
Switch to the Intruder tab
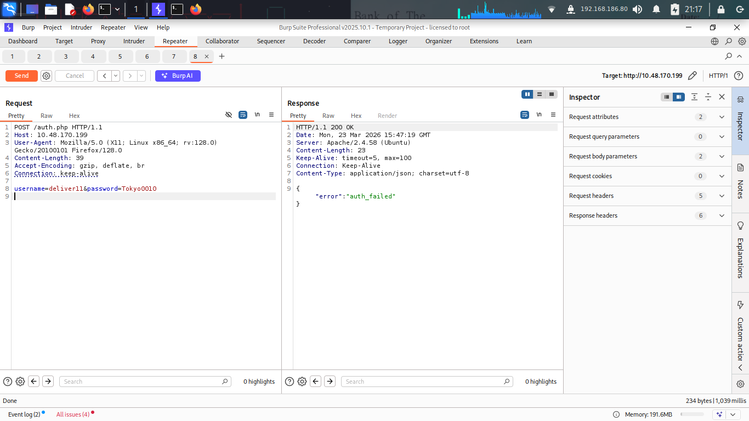tap(134, 41)
